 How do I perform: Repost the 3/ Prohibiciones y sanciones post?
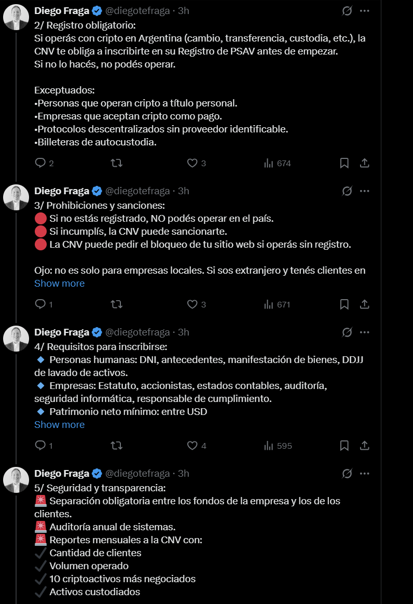pos(117,304)
